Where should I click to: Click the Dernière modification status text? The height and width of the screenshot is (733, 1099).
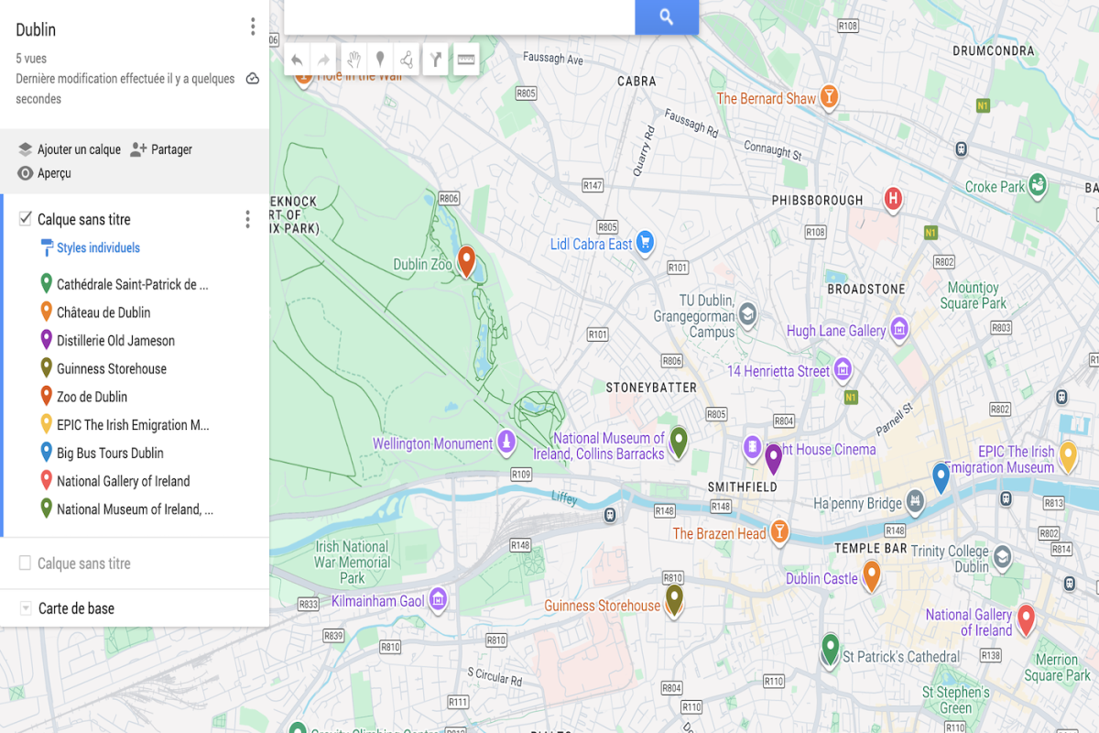[x=125, y=89]
